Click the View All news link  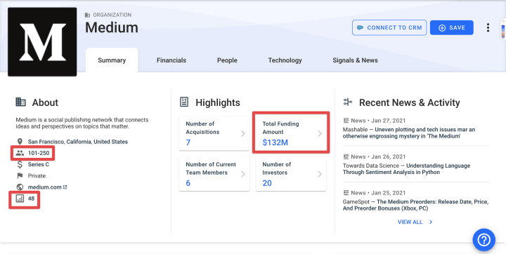tap(410, 222)
